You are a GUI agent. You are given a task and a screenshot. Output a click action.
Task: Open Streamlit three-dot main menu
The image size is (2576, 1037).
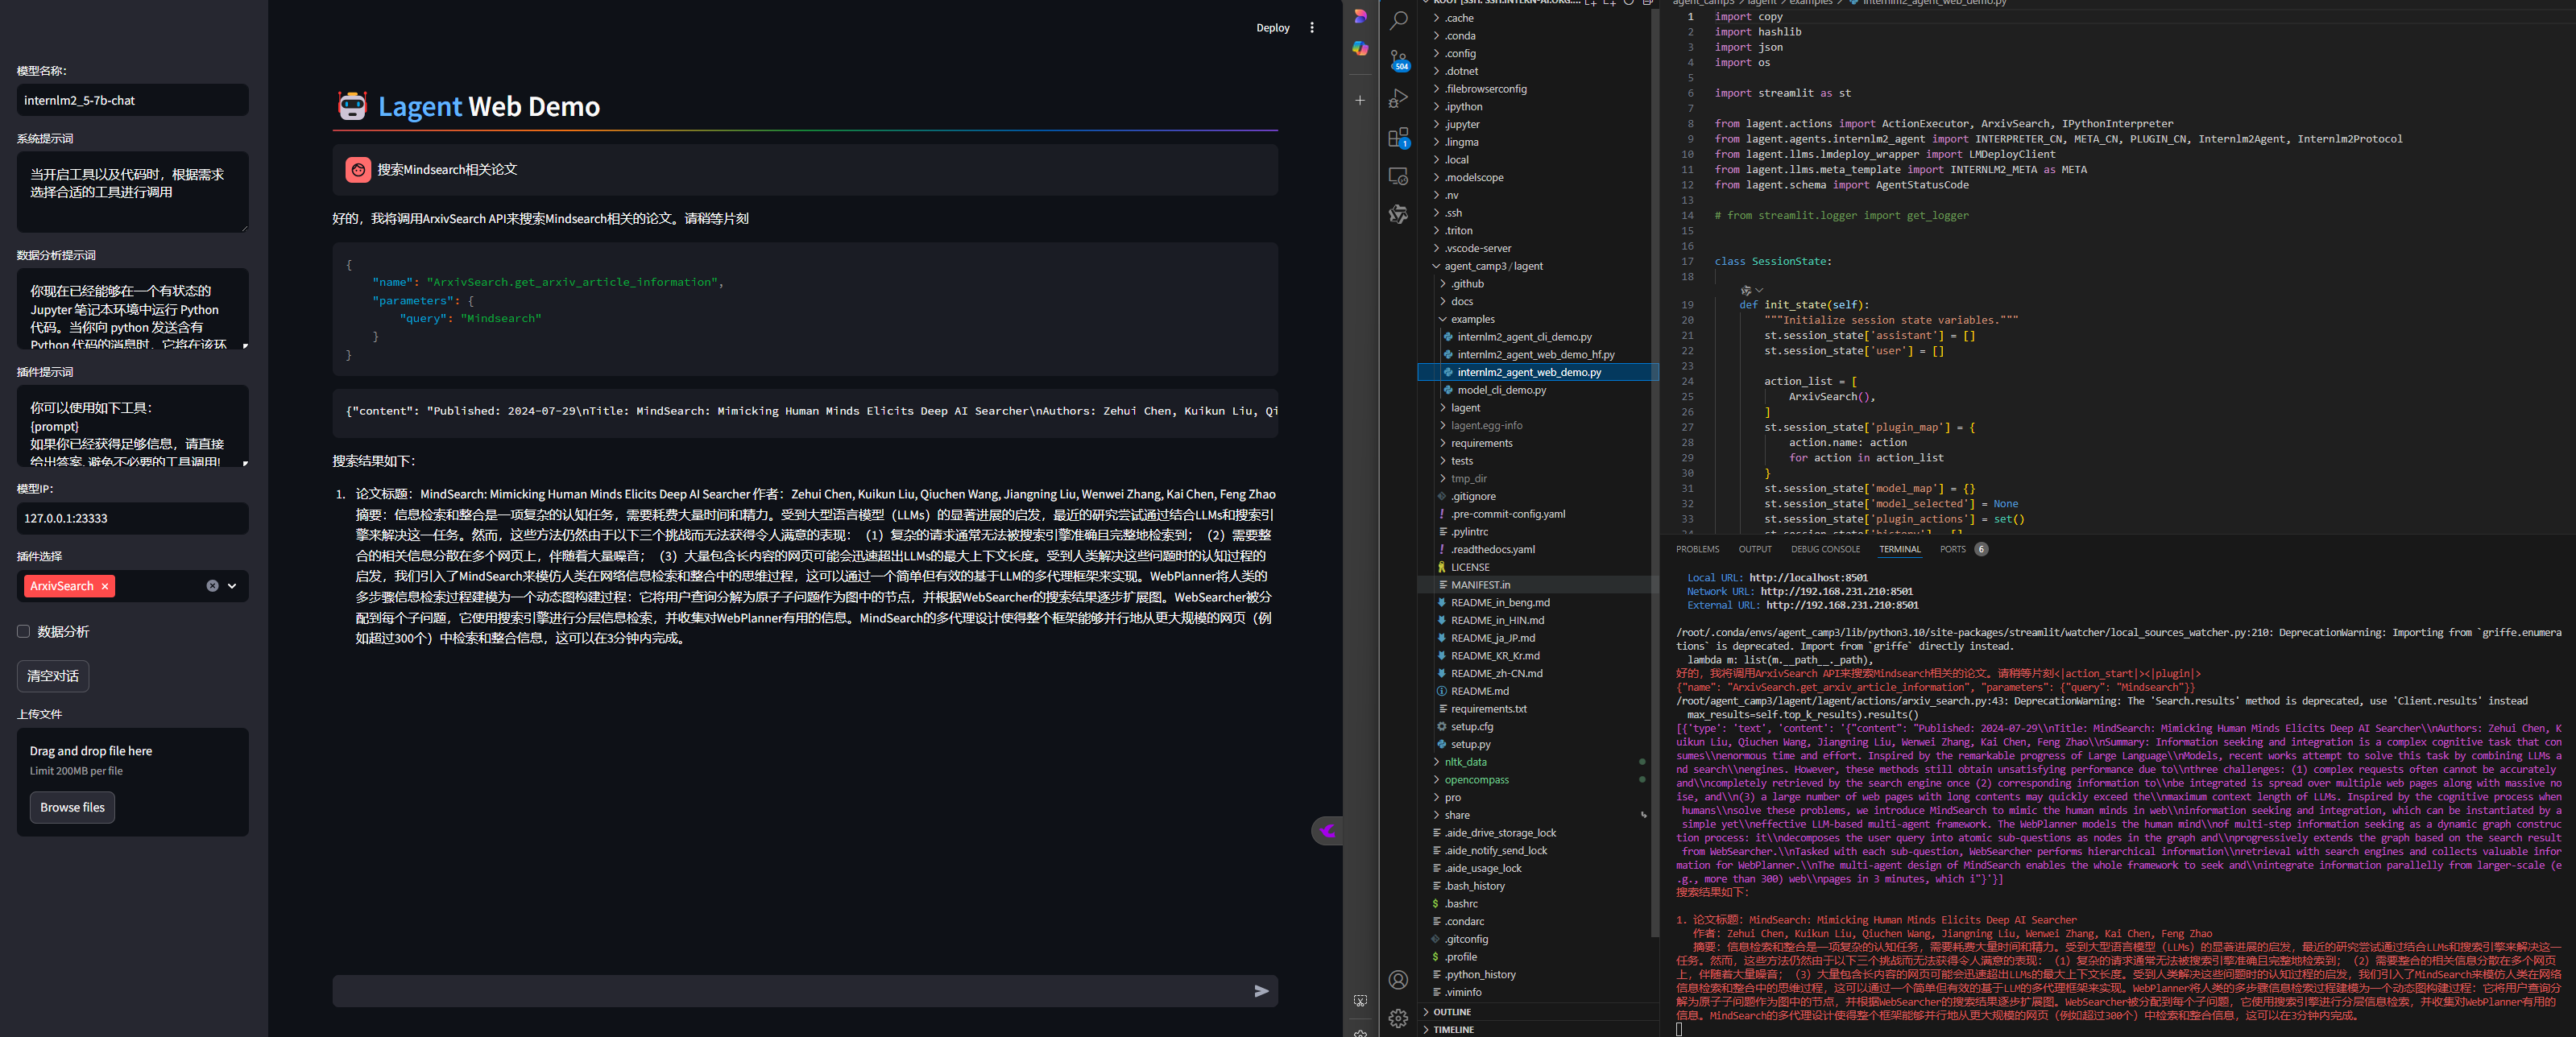click(1312, 28)
